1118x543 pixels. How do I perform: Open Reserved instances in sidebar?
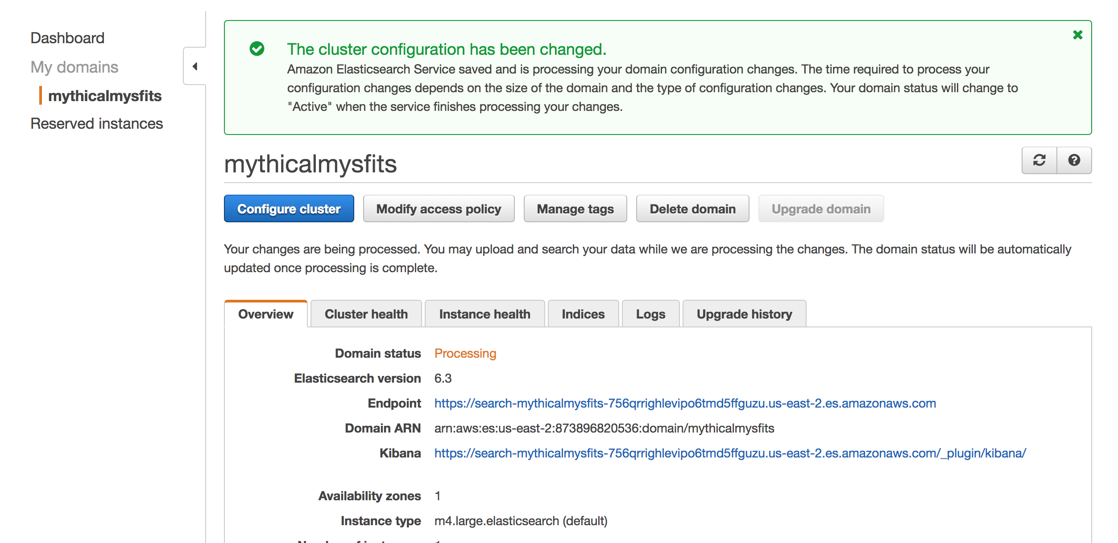97,123
